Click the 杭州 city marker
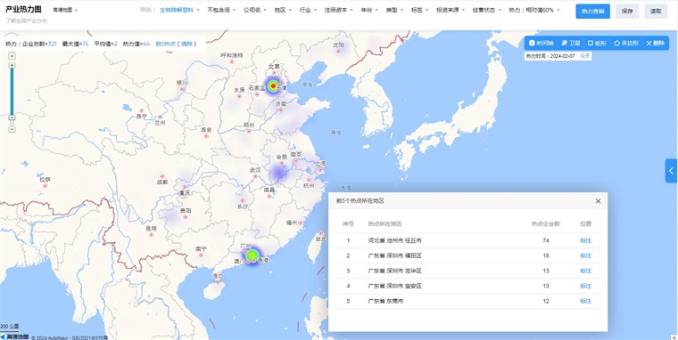678x340 pixels. coord(309,180)
